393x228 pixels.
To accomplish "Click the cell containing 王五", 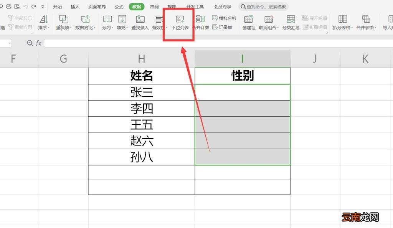I will click(x=142, y=125).
